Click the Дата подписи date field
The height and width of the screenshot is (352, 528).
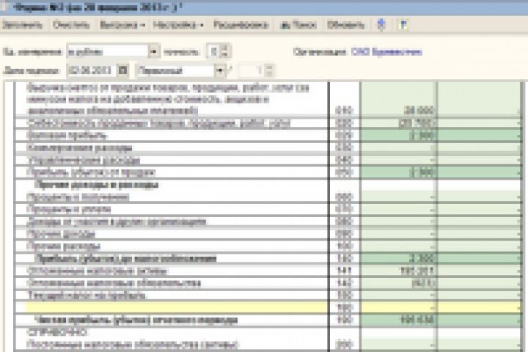pyautogui.click(x=92, y=70)
